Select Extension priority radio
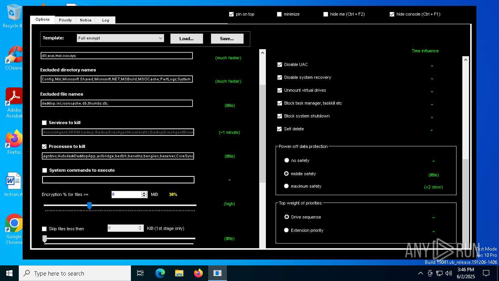Viewport: 499px width, 281px height. pyautogui.click(x=287, y=230)
